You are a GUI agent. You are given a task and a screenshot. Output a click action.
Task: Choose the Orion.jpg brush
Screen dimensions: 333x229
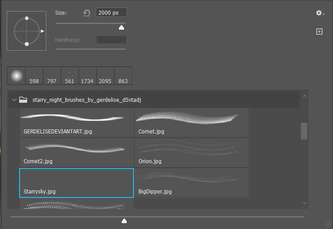point(191,153)
